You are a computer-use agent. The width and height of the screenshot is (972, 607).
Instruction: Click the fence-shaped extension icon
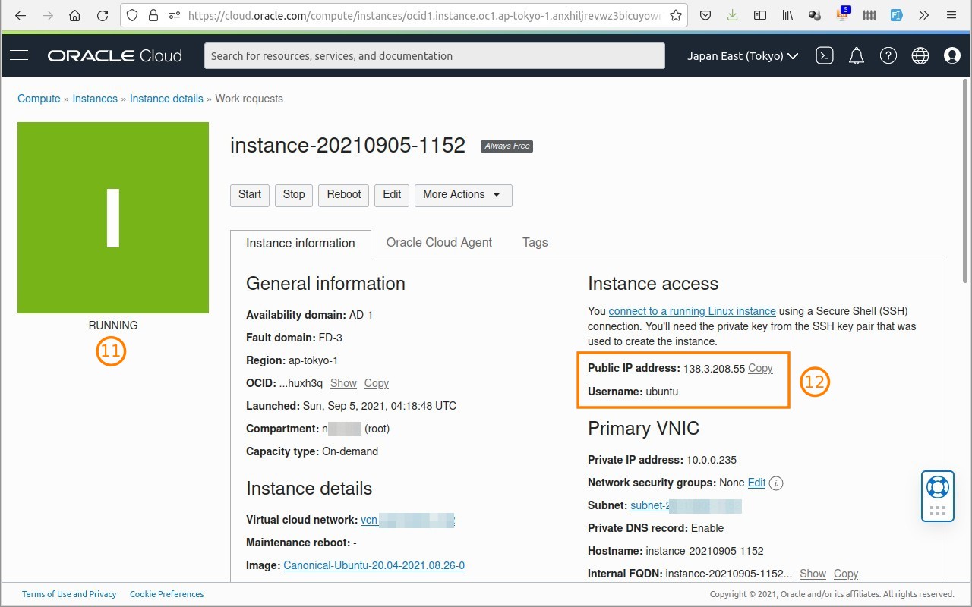click(869, 15)
